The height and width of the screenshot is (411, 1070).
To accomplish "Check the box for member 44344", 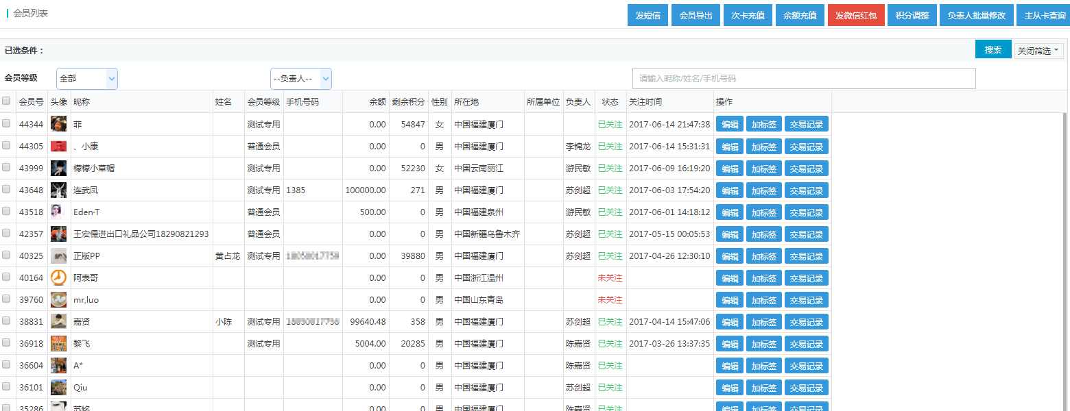I will 6,124.
